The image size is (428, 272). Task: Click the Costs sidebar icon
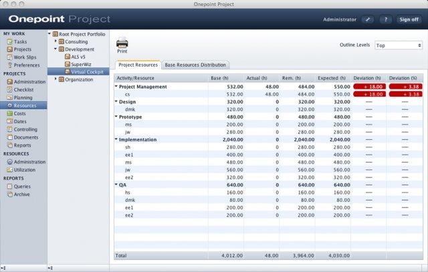pos(10,113)
